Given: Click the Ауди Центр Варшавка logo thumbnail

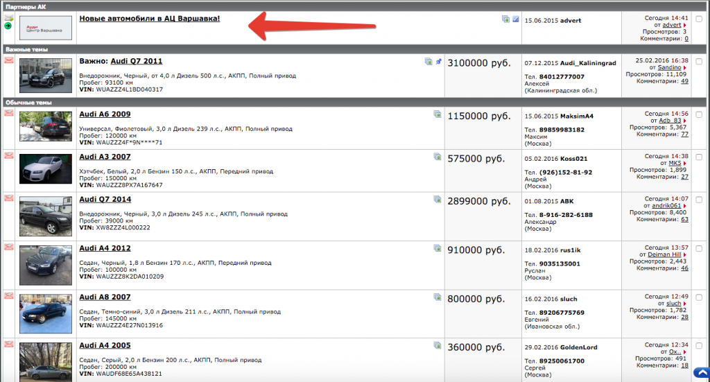Looking at the screenshot, I should 46,28.
